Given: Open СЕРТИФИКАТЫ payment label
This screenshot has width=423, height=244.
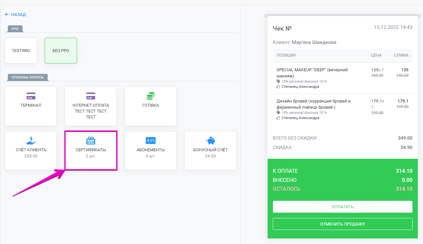Looking at the screenshot, I should point(91,150).
